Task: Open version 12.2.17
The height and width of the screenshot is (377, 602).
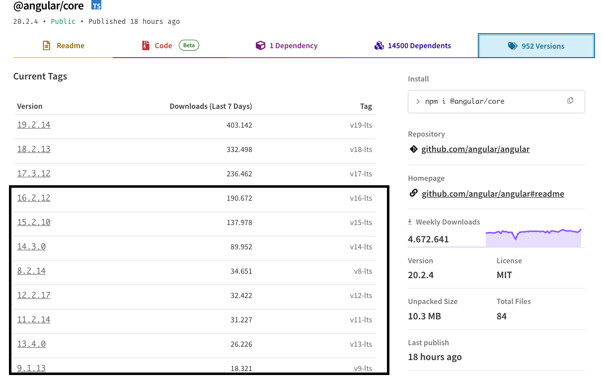Action: click(34, 296)
